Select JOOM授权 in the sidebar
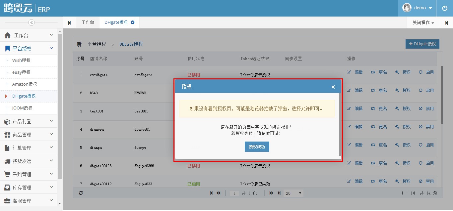This screenshot has width=453, height=211. (22, 108)
